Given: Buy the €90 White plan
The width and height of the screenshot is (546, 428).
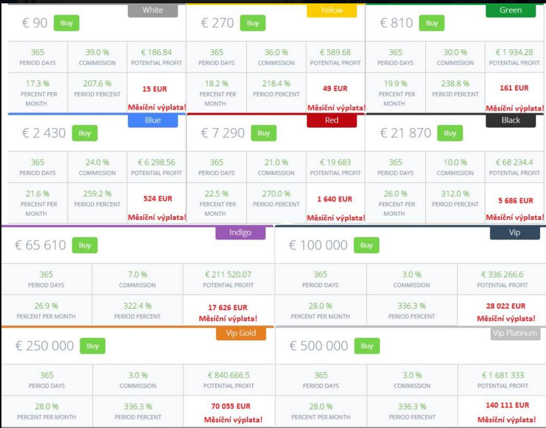Looking at the screenshot, I should pyautogui.click(x=66, y=23).
